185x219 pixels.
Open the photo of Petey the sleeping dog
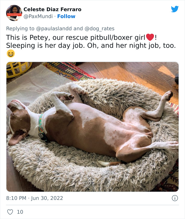[x=92, y=125]
